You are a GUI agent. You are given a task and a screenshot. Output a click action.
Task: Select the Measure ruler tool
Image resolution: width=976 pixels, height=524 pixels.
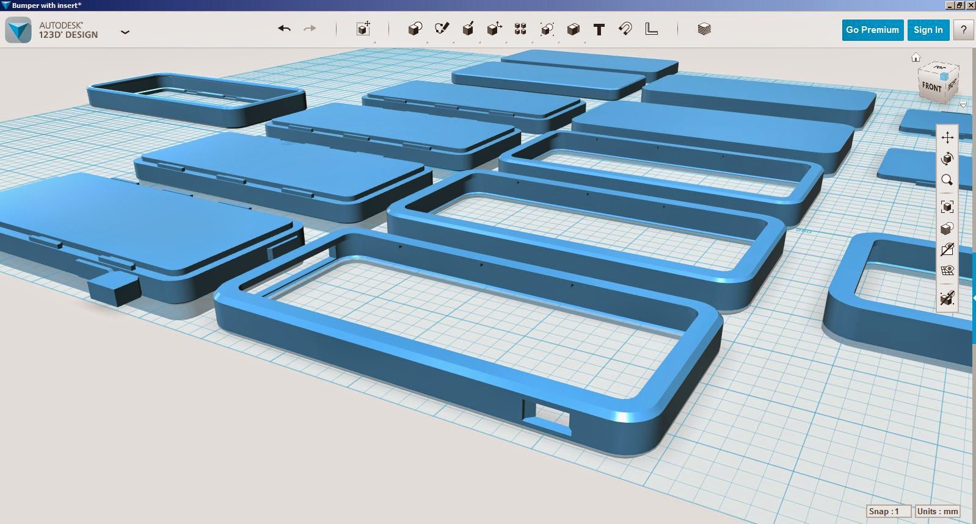[x=652, y=29]
